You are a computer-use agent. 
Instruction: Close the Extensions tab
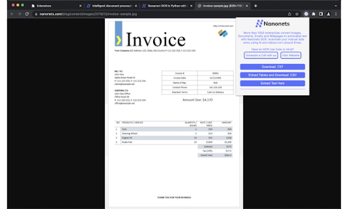tap(80, 6)
